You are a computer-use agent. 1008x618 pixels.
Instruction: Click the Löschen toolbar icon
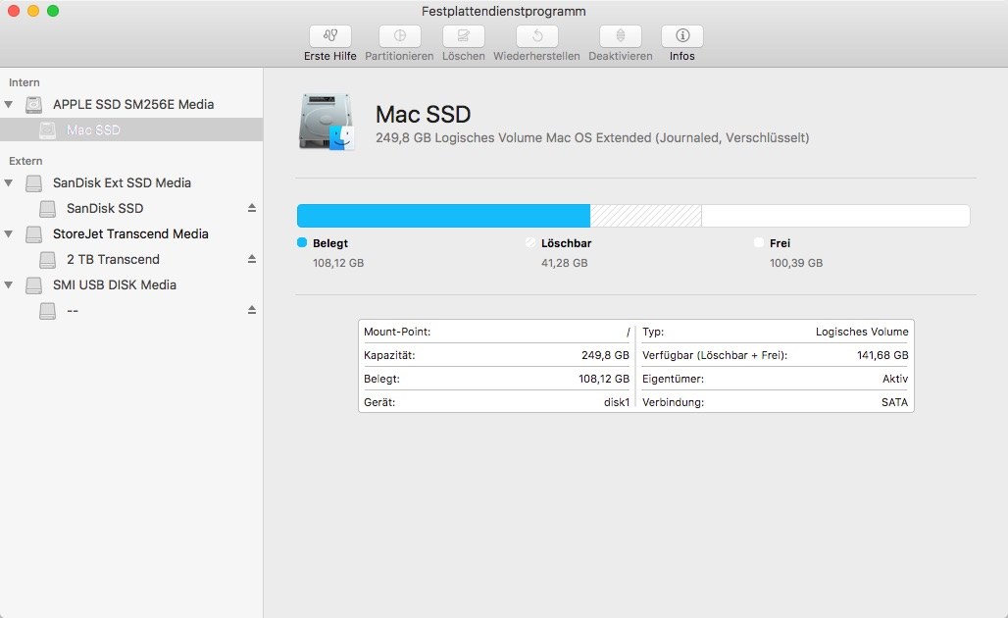[463, 36]
